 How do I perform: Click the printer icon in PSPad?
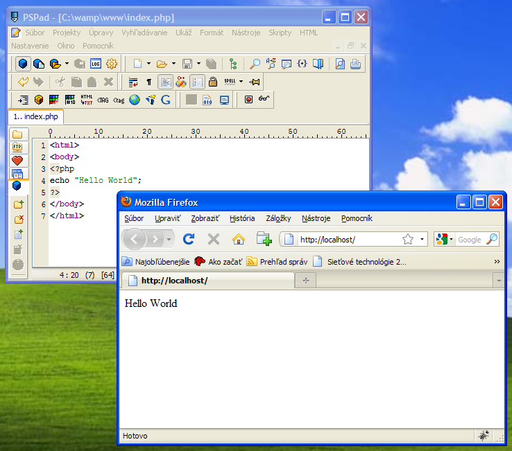point(356,64)
